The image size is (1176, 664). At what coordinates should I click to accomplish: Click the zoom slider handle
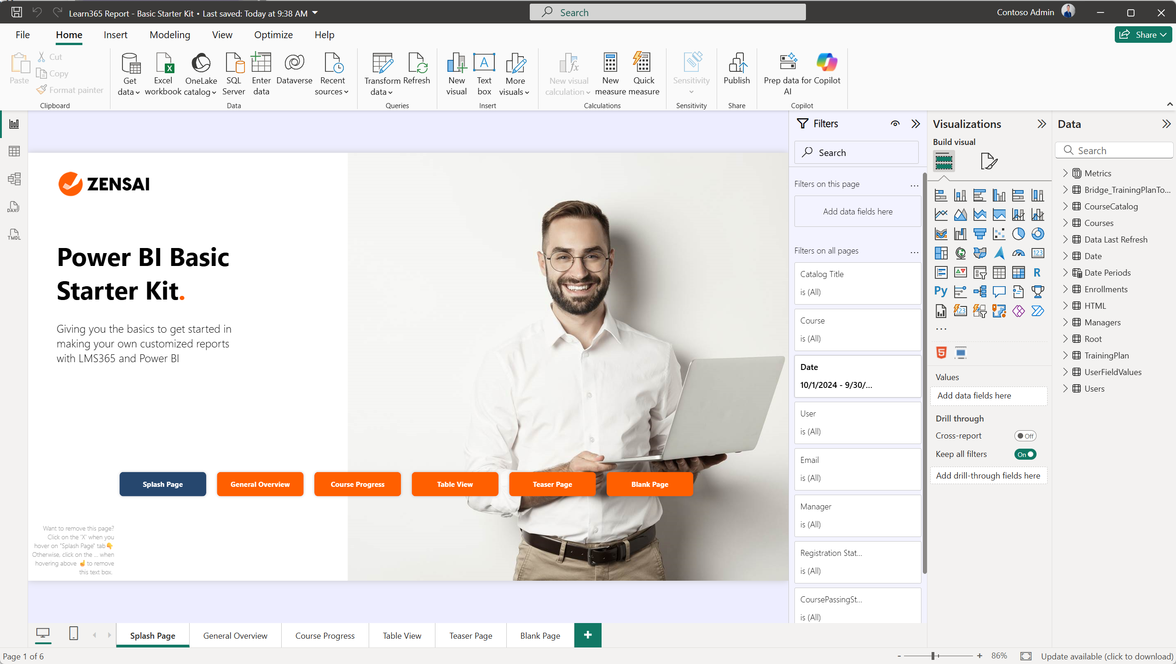point(933,656)
